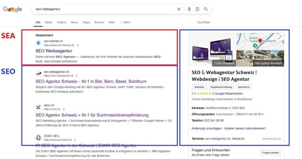
Task: Click the red location pin on the map
Action: [260, 41]
